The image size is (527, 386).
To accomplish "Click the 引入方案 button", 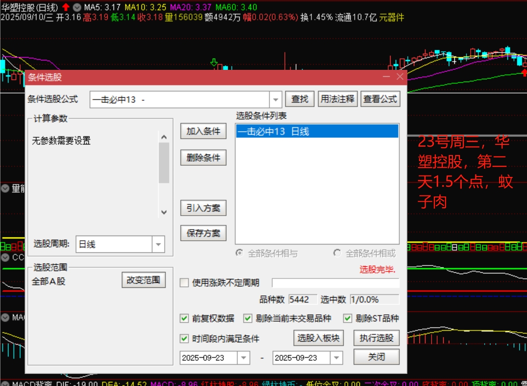I will click(x=203, y=208).
